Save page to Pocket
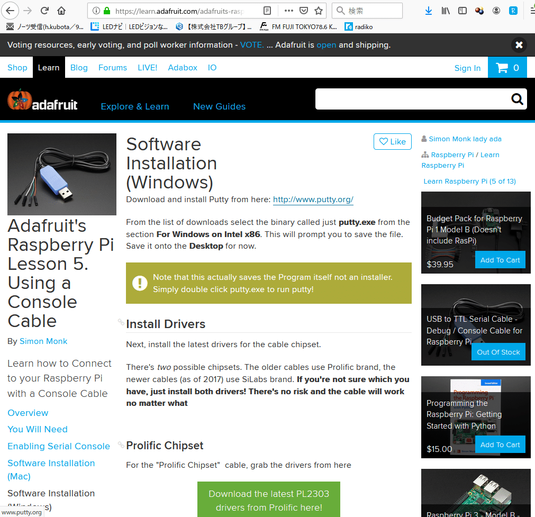This screenshot has width=535, height=517. (304, 11)
